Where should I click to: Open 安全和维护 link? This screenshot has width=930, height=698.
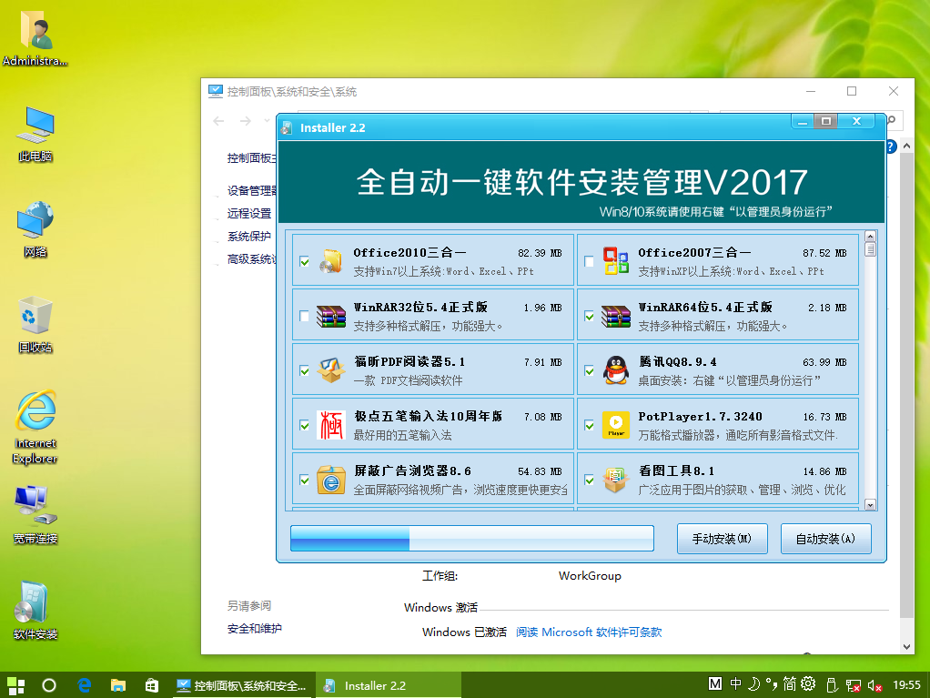pyautogui.click(x=255, y=629)
